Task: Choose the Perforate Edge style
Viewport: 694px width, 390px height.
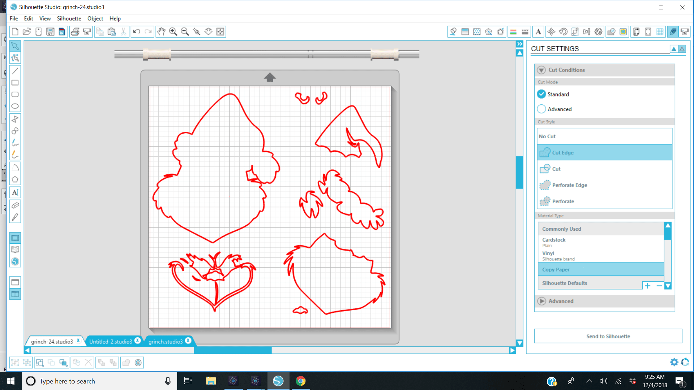Action: point(604,185)
